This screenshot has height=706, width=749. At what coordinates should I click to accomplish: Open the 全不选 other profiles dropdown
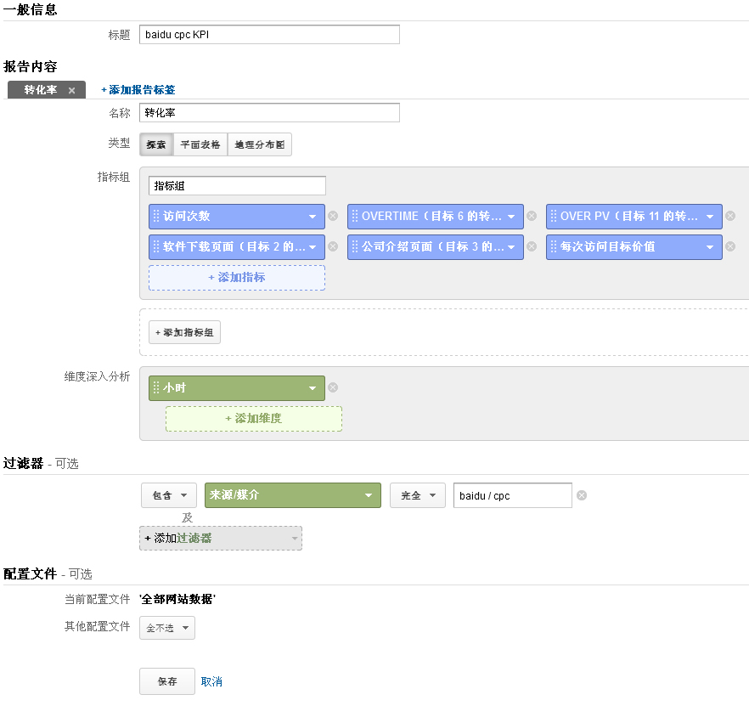(167, 628)
